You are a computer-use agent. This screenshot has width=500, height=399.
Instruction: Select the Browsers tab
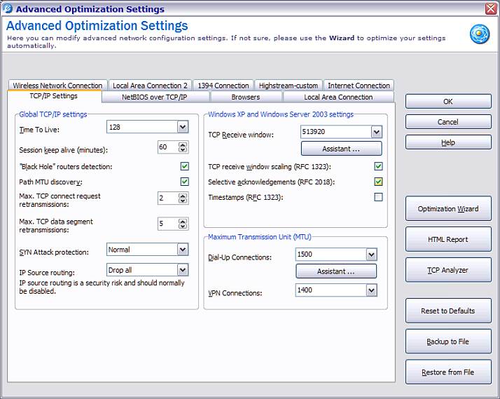click(245, 97)
